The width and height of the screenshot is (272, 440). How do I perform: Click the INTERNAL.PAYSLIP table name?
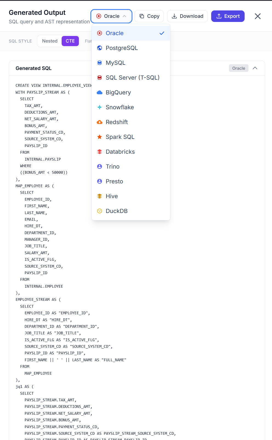tap(43, 159)
